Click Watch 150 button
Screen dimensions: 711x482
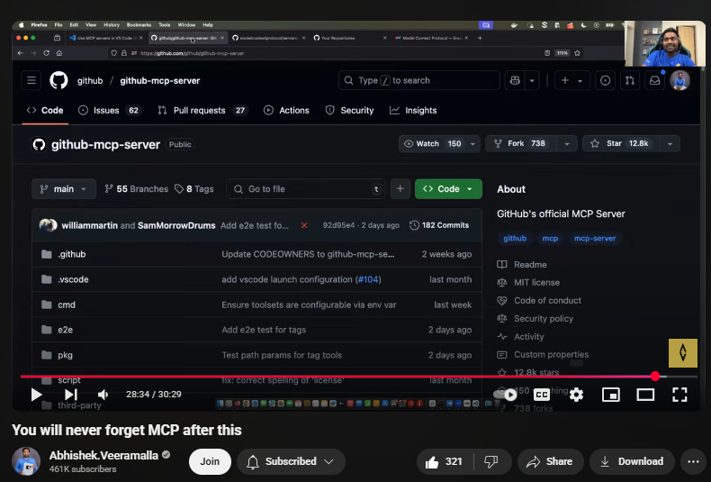432,143
